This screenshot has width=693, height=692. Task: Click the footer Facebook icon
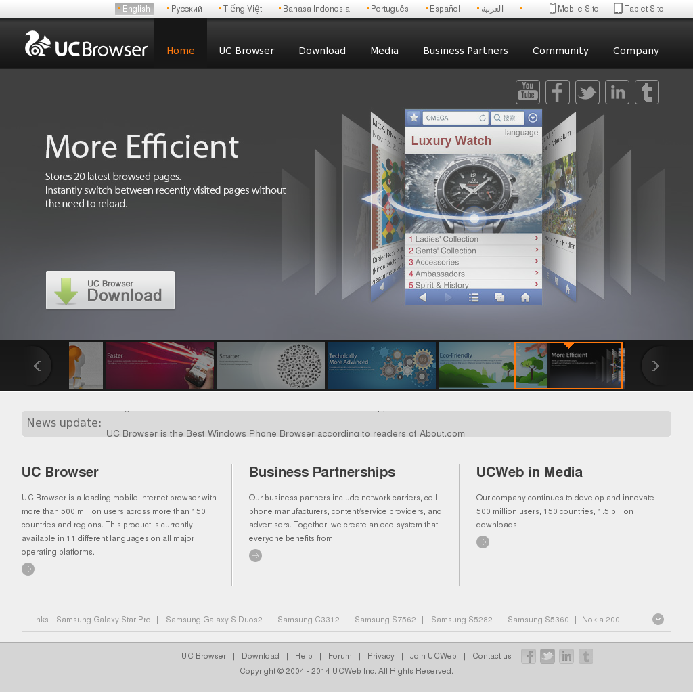pos(529,656)
